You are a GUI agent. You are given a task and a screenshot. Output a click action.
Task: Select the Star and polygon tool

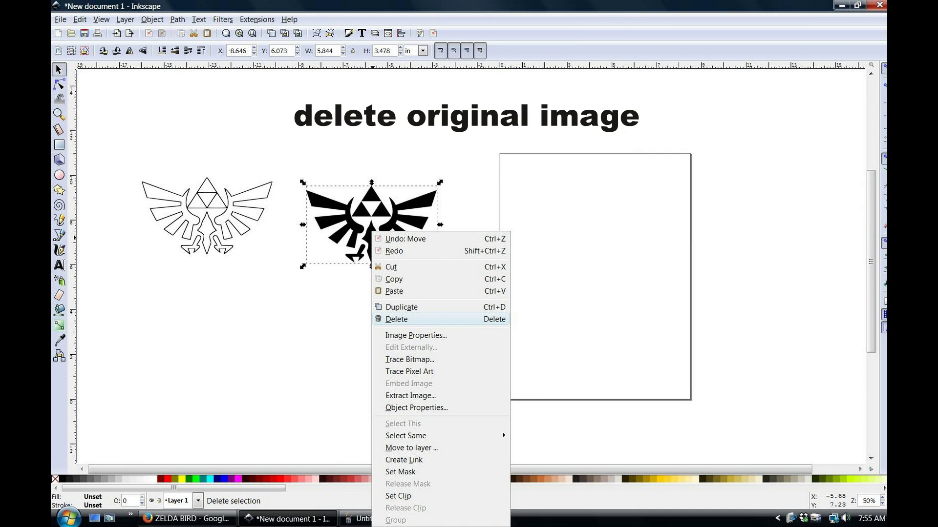click(x=59, y=190)
